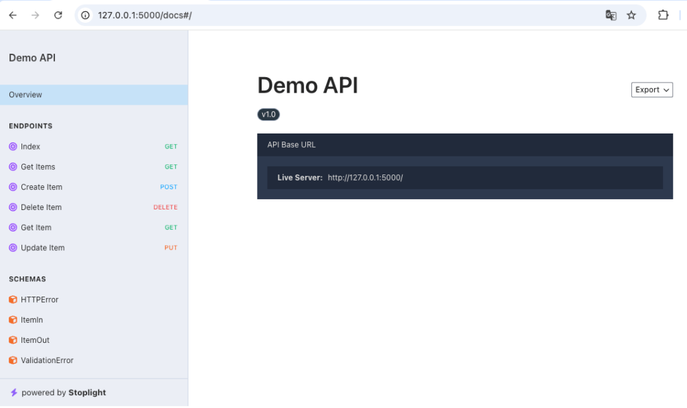Image resolution: width=687 pixels, height=408 pixels.
Task: Select the Get Items endpoint icon in sidebar
Action: pyautogui.click(x=12, y=166)
